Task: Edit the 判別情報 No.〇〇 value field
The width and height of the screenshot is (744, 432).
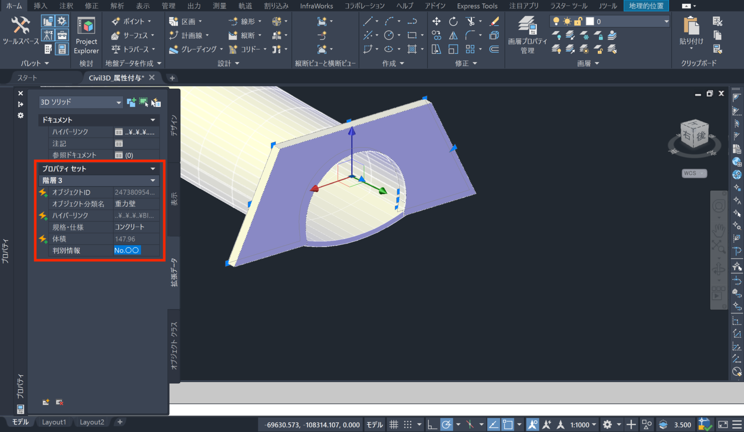Action: 127,250
